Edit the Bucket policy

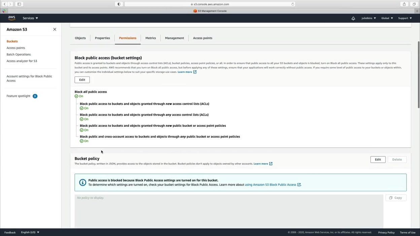coord(378,159)
